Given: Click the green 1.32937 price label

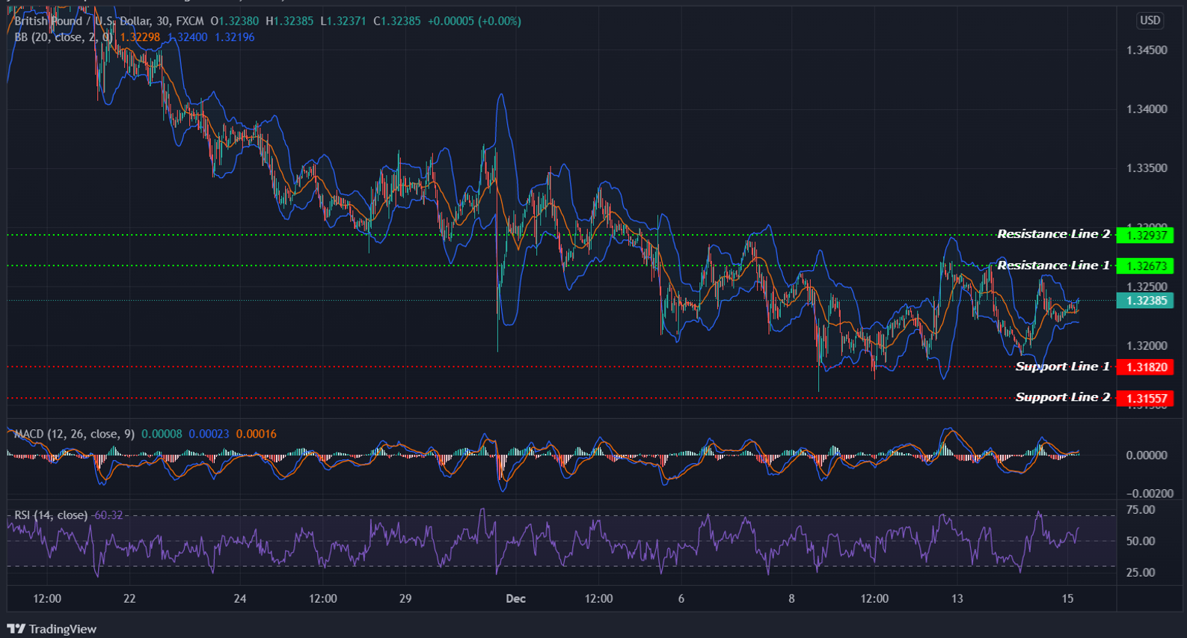Looking at the screenshot, I should click(1145, 235).
